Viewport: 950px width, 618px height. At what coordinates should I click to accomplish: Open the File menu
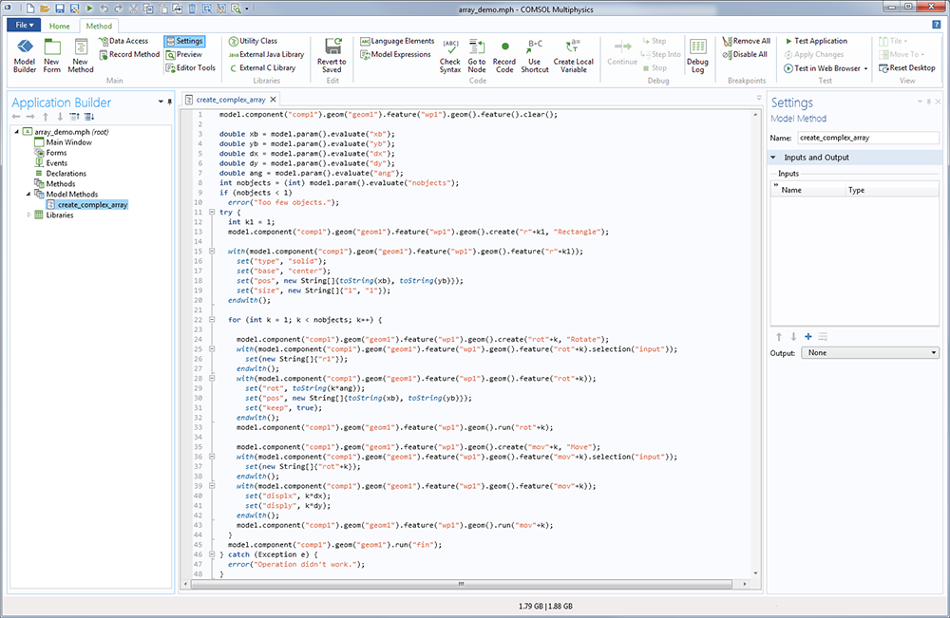[23, 26]
